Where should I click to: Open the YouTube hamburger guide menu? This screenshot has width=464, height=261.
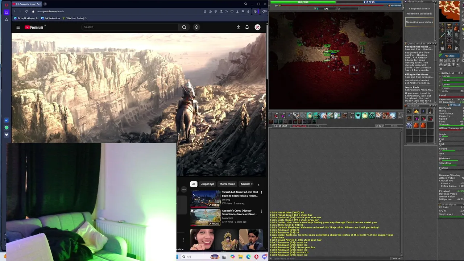(x=18, y=27)
